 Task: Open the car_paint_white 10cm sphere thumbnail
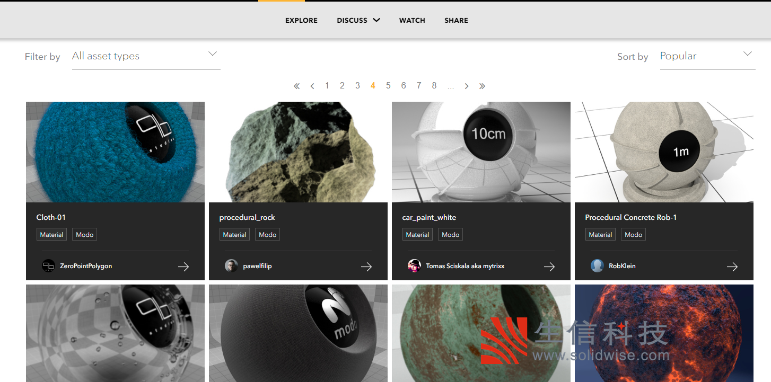481,152
